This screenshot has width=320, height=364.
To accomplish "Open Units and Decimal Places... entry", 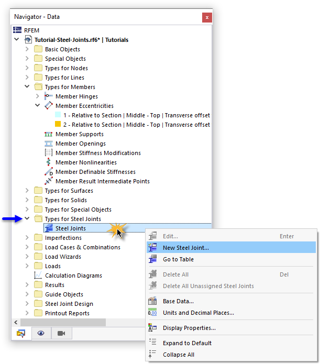I will [231, 313].
